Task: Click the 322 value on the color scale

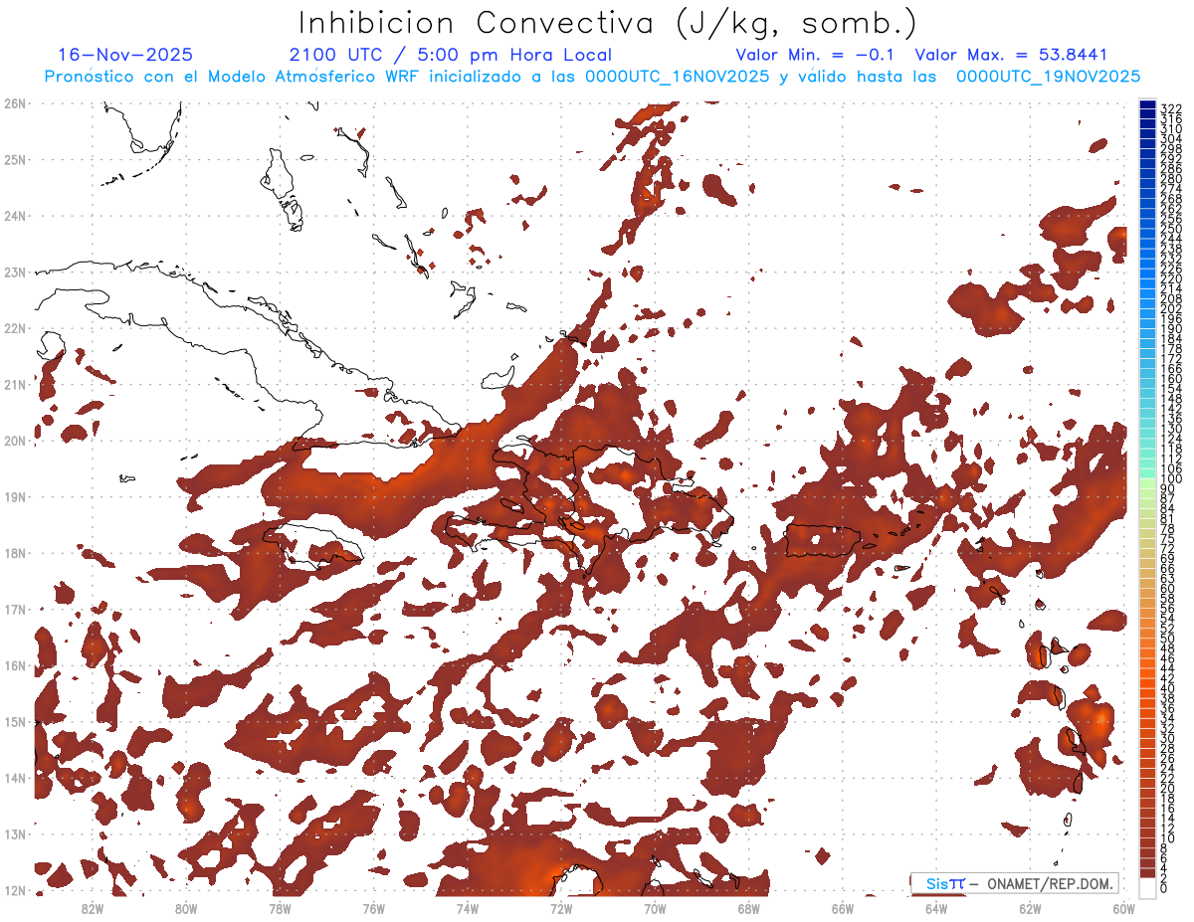Action: point(1171,108)
